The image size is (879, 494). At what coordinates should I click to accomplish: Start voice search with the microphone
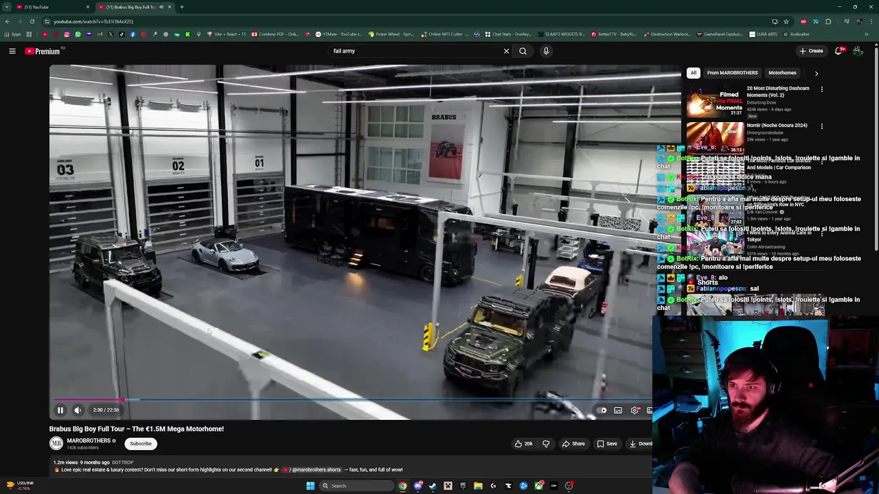[546, 51]
